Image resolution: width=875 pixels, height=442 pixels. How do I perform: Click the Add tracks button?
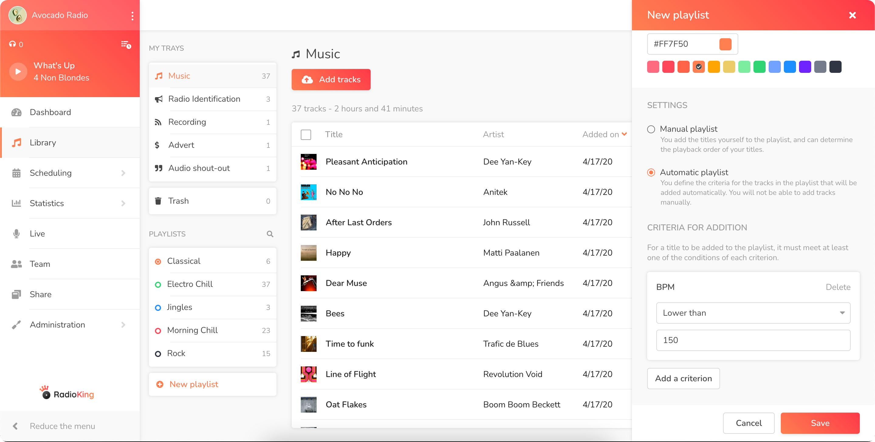click(x=331, y=80)
